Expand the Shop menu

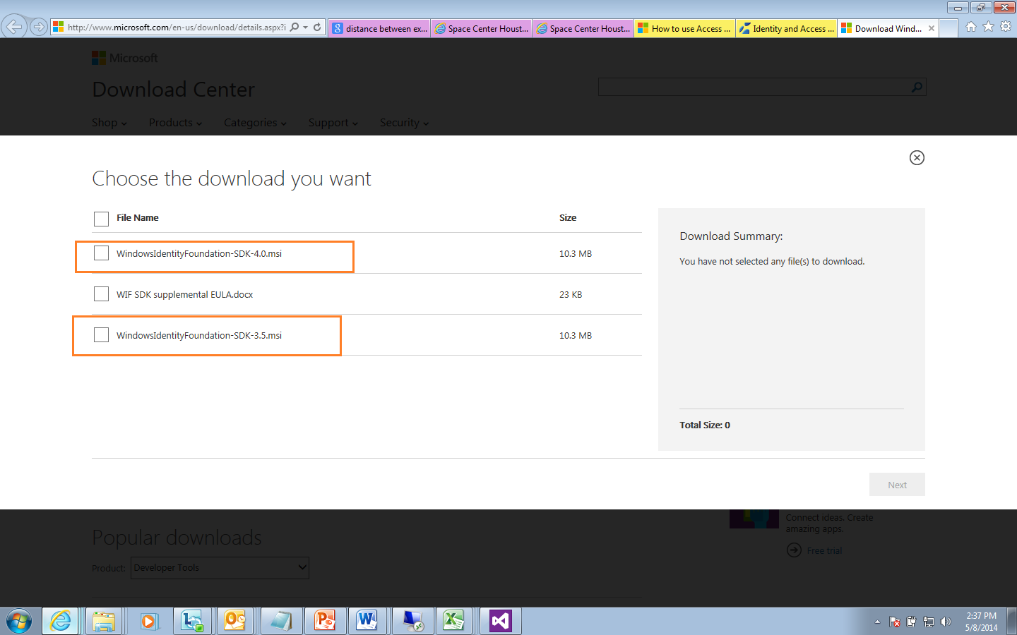point(109,123)
